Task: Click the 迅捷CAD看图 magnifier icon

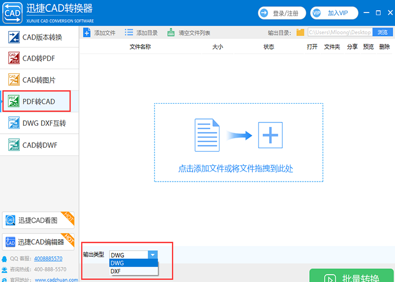Action: click(10, 221)
